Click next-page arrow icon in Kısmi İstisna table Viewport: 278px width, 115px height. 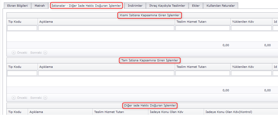[45, 53]
